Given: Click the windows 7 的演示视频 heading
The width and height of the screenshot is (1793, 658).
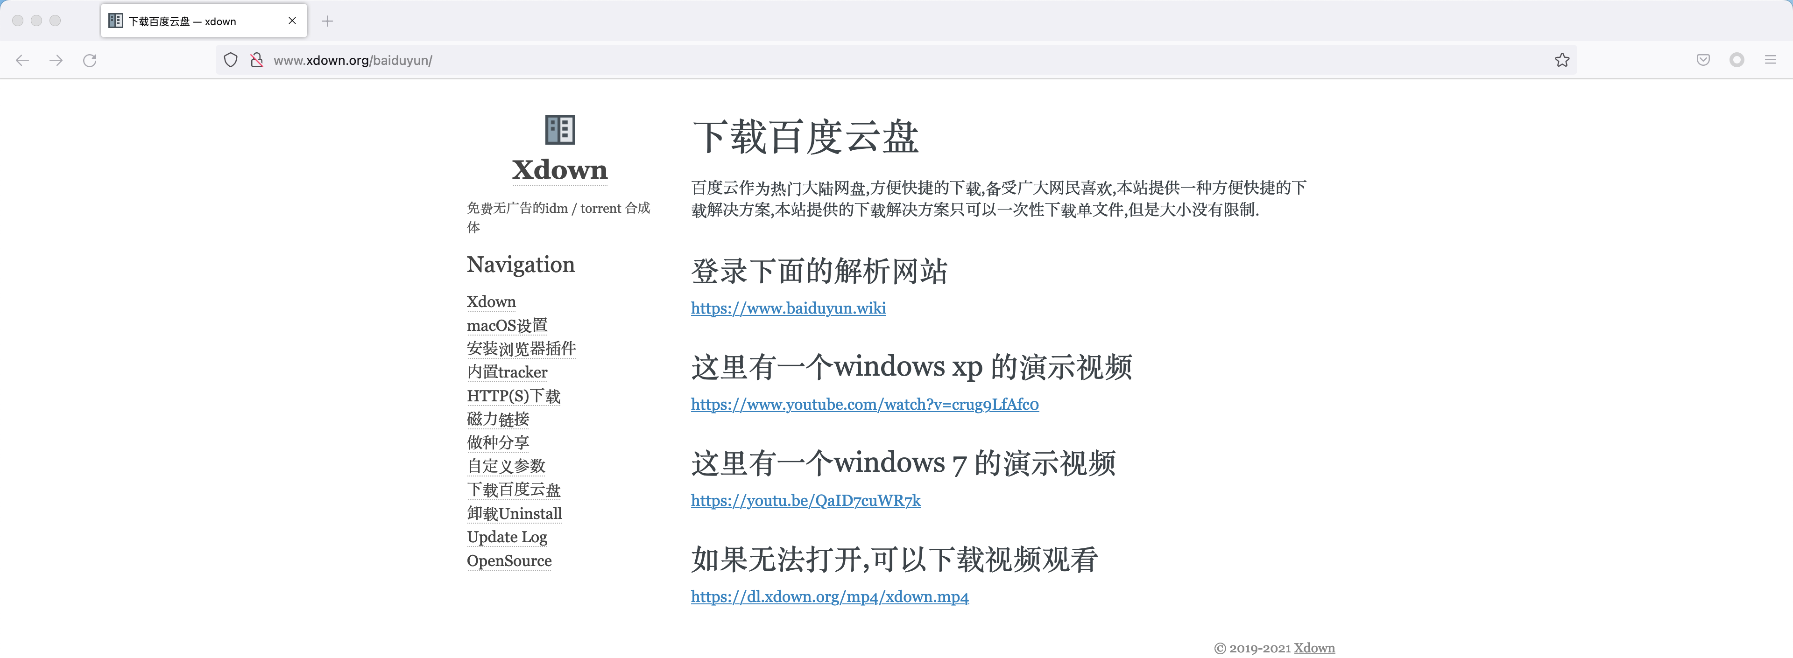Looking at the screenshot, I should (x=904, y=462).
